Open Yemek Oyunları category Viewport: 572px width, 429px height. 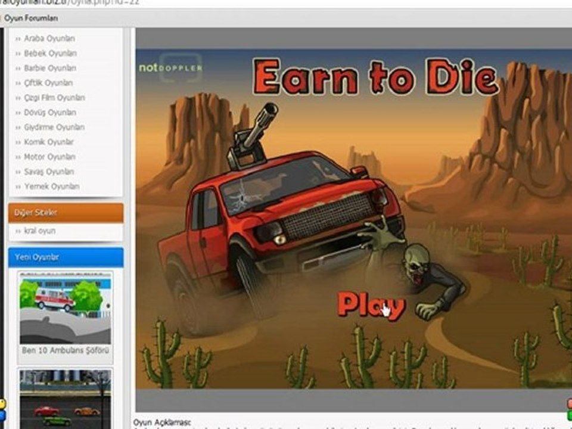(x=52, y=186)
